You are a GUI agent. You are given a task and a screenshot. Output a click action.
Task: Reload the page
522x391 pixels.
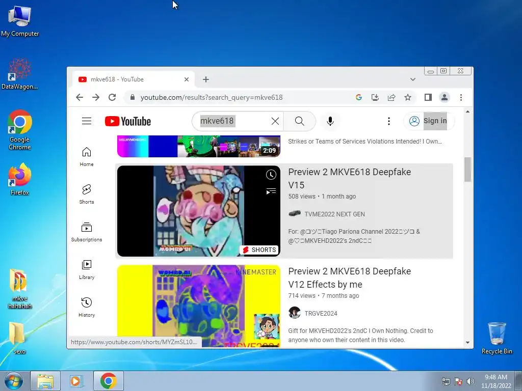(x=112, y=97)
